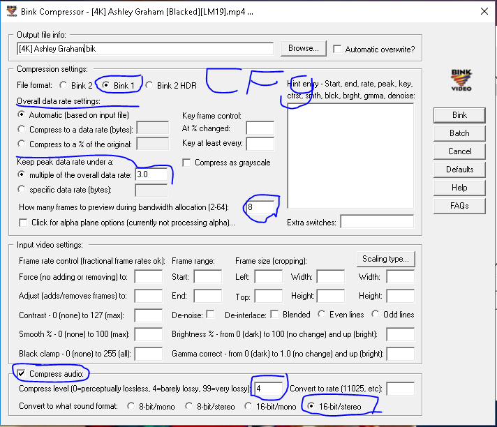This screenshot has height=427, width=497.
Task: Click the Key at least every field
Action: pyautogui.click(x=260, y=144)
